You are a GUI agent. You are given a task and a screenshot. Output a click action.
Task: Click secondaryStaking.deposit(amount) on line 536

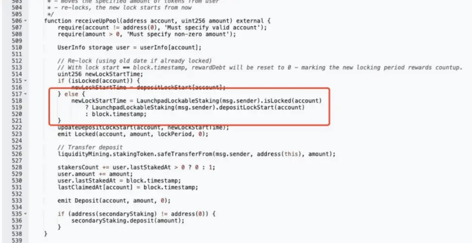[x=128, y=221]
